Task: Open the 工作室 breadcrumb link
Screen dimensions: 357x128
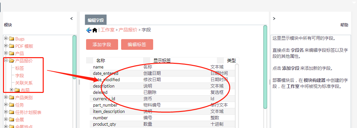Action: (107, 30)
